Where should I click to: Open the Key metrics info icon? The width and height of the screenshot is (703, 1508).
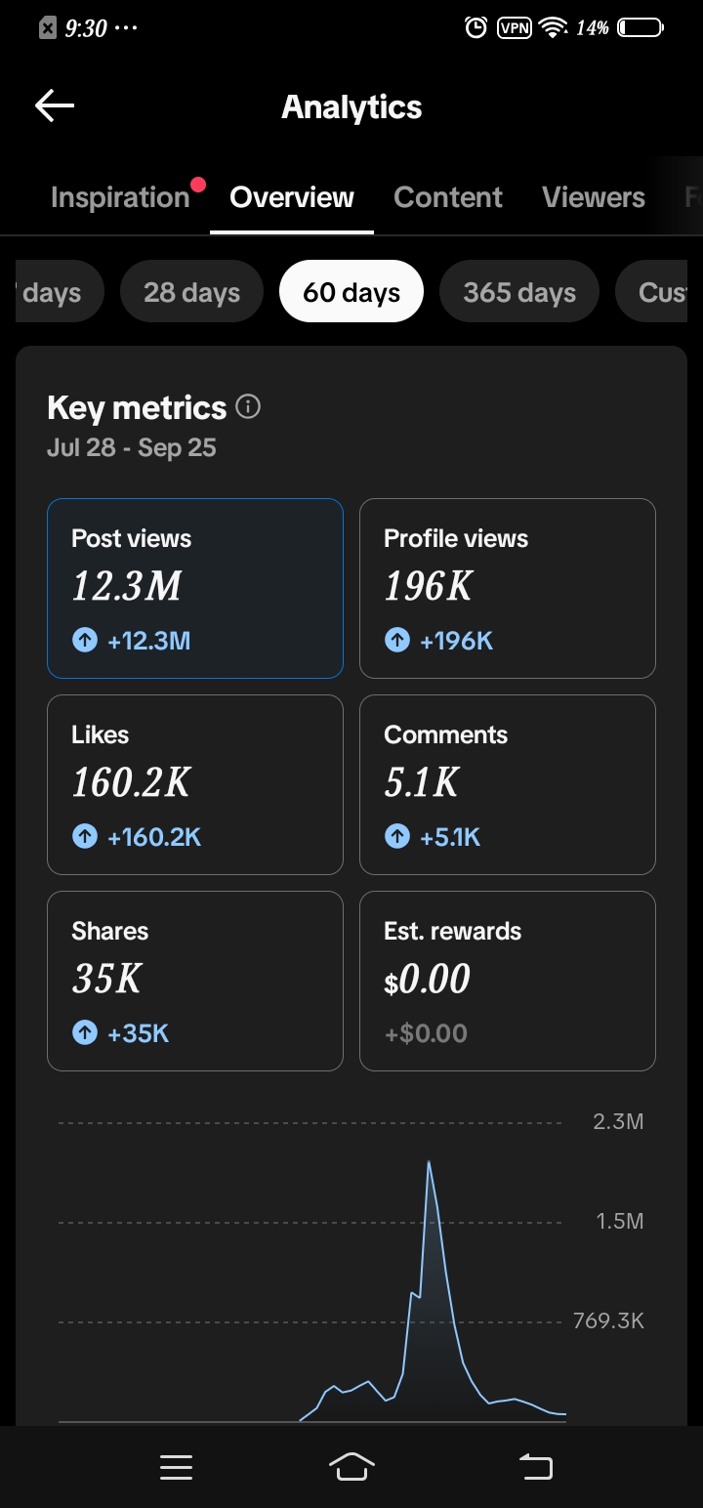249,406
